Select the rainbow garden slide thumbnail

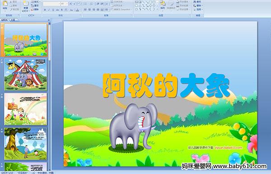tap(25, 109)
